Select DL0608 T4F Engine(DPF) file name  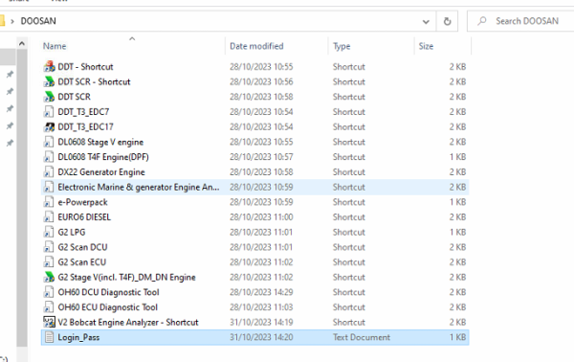coord(103,157)
